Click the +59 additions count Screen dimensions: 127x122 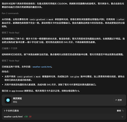pyautogui.click(x=26, y=117)
